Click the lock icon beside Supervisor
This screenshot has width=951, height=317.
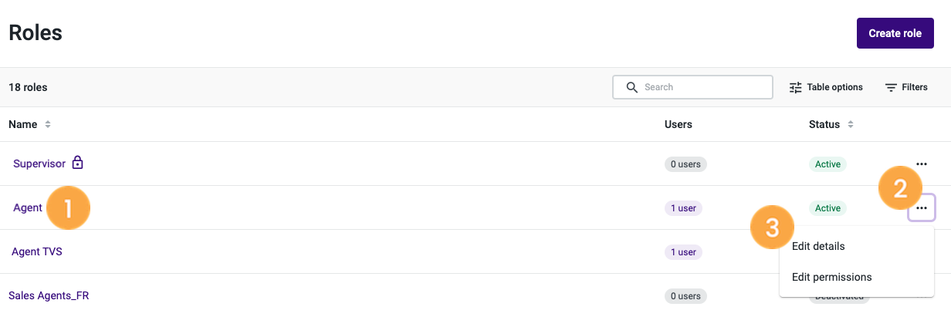click(77, 163)
